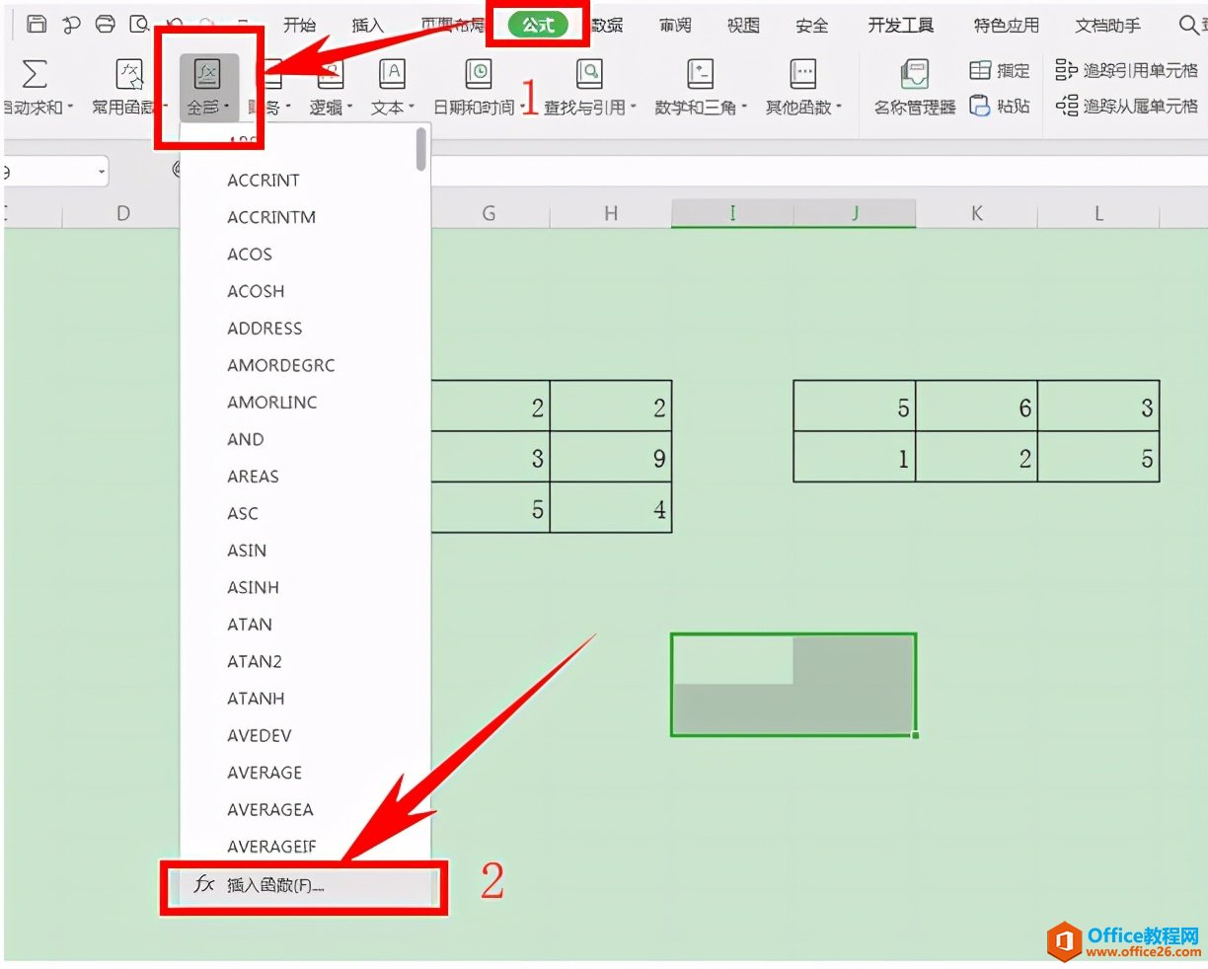Click the Lookup and Reference functions icon
1208x969 pixels.
click(x=589, y=74)
